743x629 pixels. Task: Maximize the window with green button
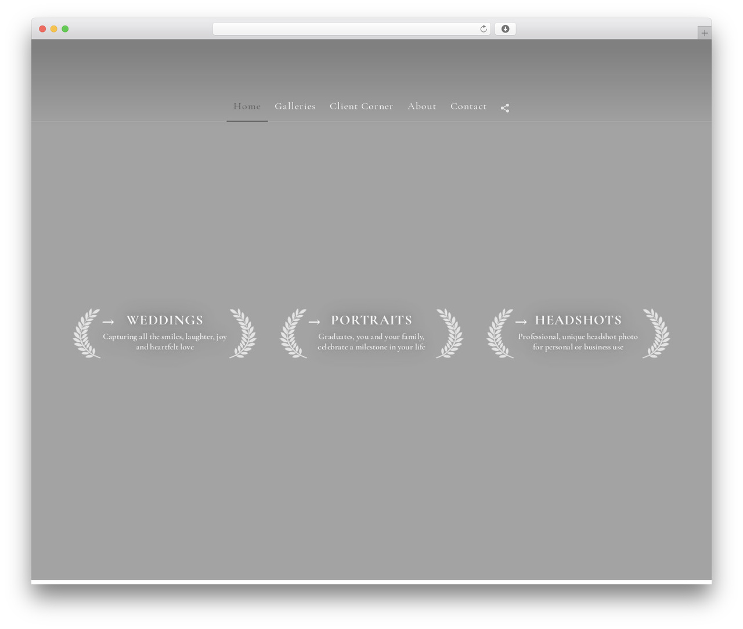65,29
